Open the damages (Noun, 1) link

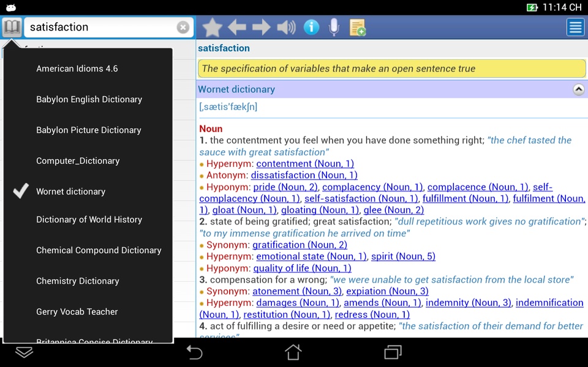[x=298, y=303]
